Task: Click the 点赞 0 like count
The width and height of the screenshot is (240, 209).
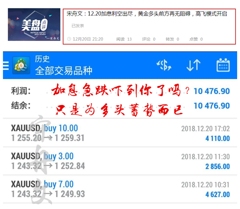Action: (196, 39)
